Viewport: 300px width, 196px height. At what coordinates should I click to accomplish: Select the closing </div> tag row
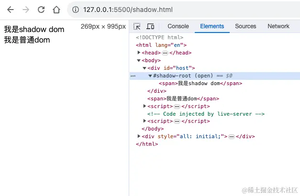tap(157, 91)
